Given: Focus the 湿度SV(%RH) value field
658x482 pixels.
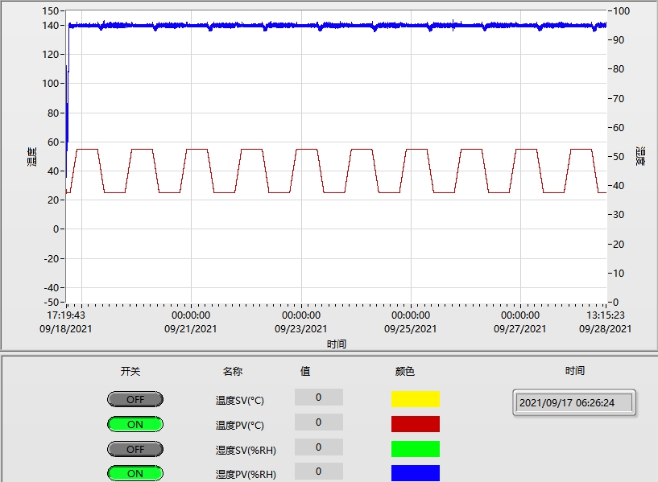Looking at the screenshot, I should (x=318, y=447).
